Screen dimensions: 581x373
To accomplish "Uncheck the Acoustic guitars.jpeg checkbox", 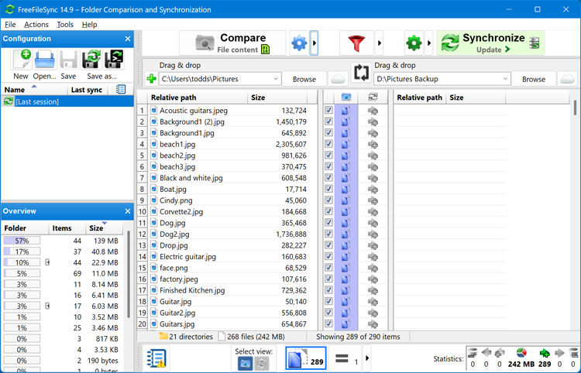I will coord(328,110).
